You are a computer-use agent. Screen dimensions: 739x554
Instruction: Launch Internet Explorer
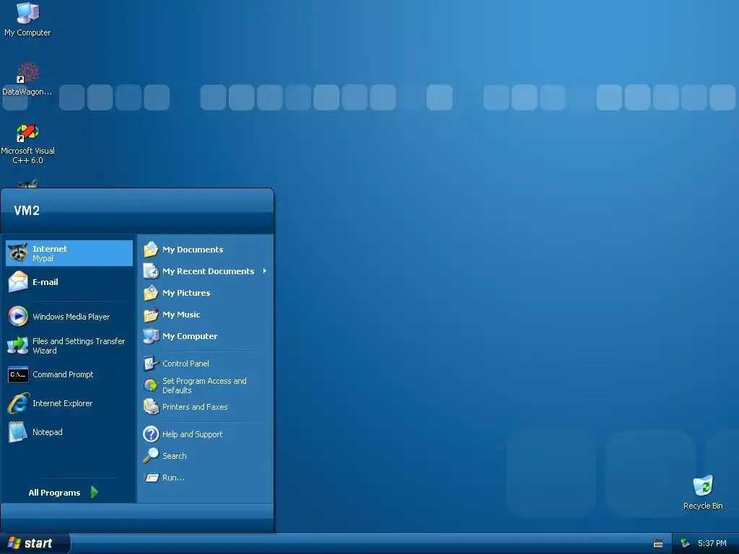(x=69, y=403)
